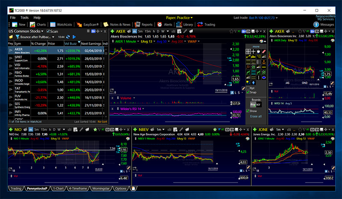
Task: Select the 5m timeframe on NIO chart
Action: coord(36,129)
